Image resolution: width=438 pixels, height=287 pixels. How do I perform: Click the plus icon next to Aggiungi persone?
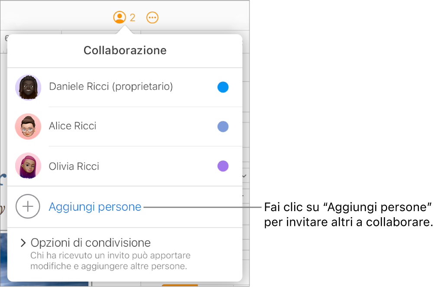(x=28, y=207)
